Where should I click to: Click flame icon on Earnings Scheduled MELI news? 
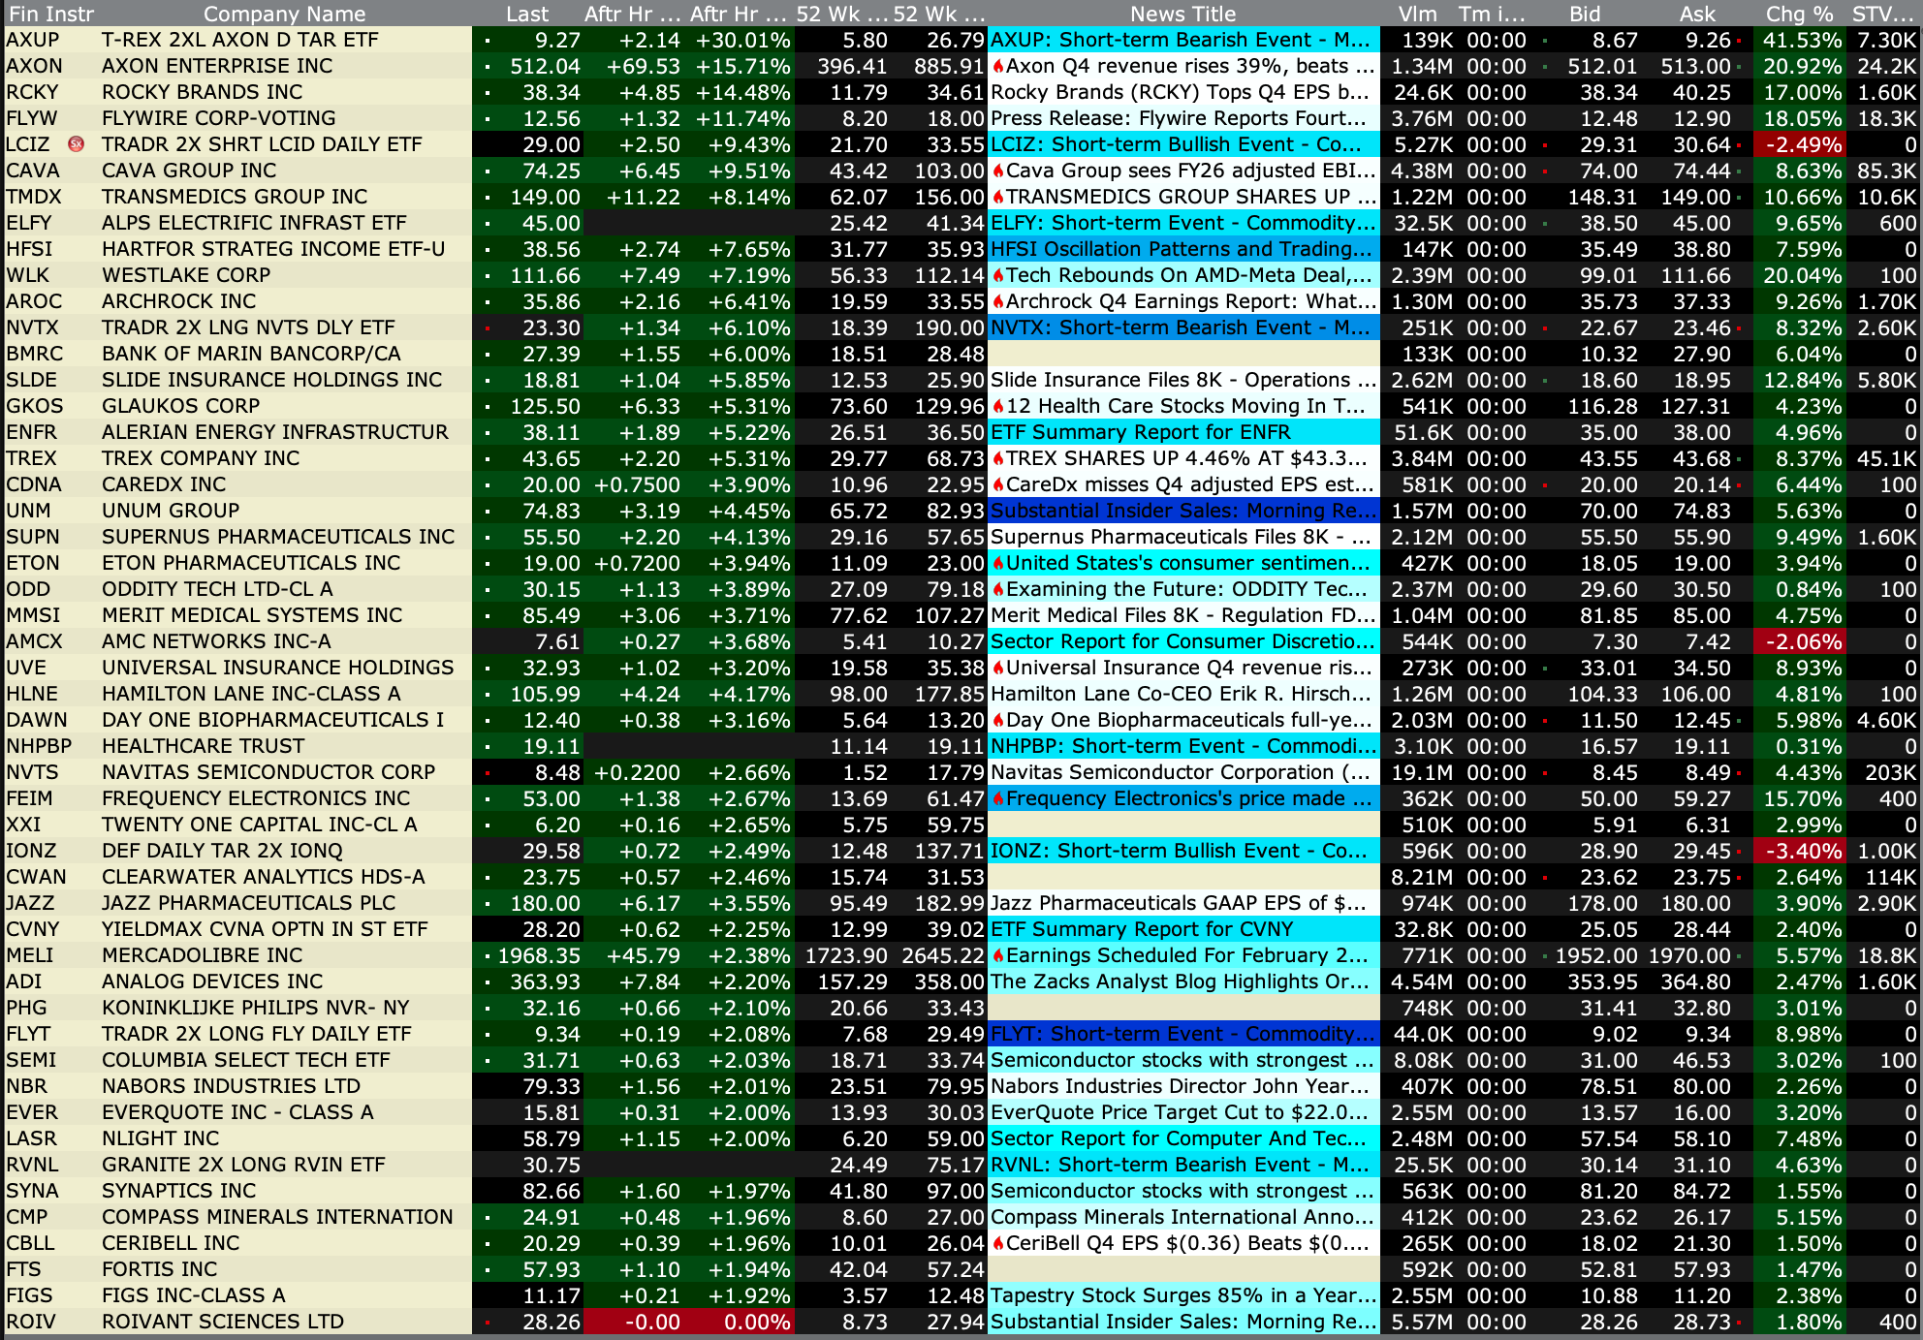(997, 955)
